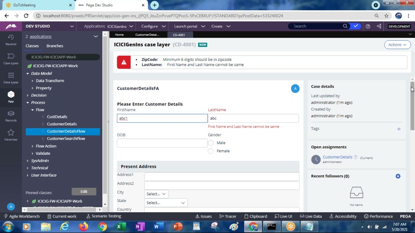Select the Female gender radio button
The image size is (415, 233).
(x=211, y=151)
